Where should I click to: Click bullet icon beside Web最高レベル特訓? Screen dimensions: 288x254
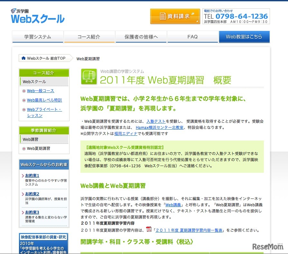pyautogui.click(x=24, y=100)
